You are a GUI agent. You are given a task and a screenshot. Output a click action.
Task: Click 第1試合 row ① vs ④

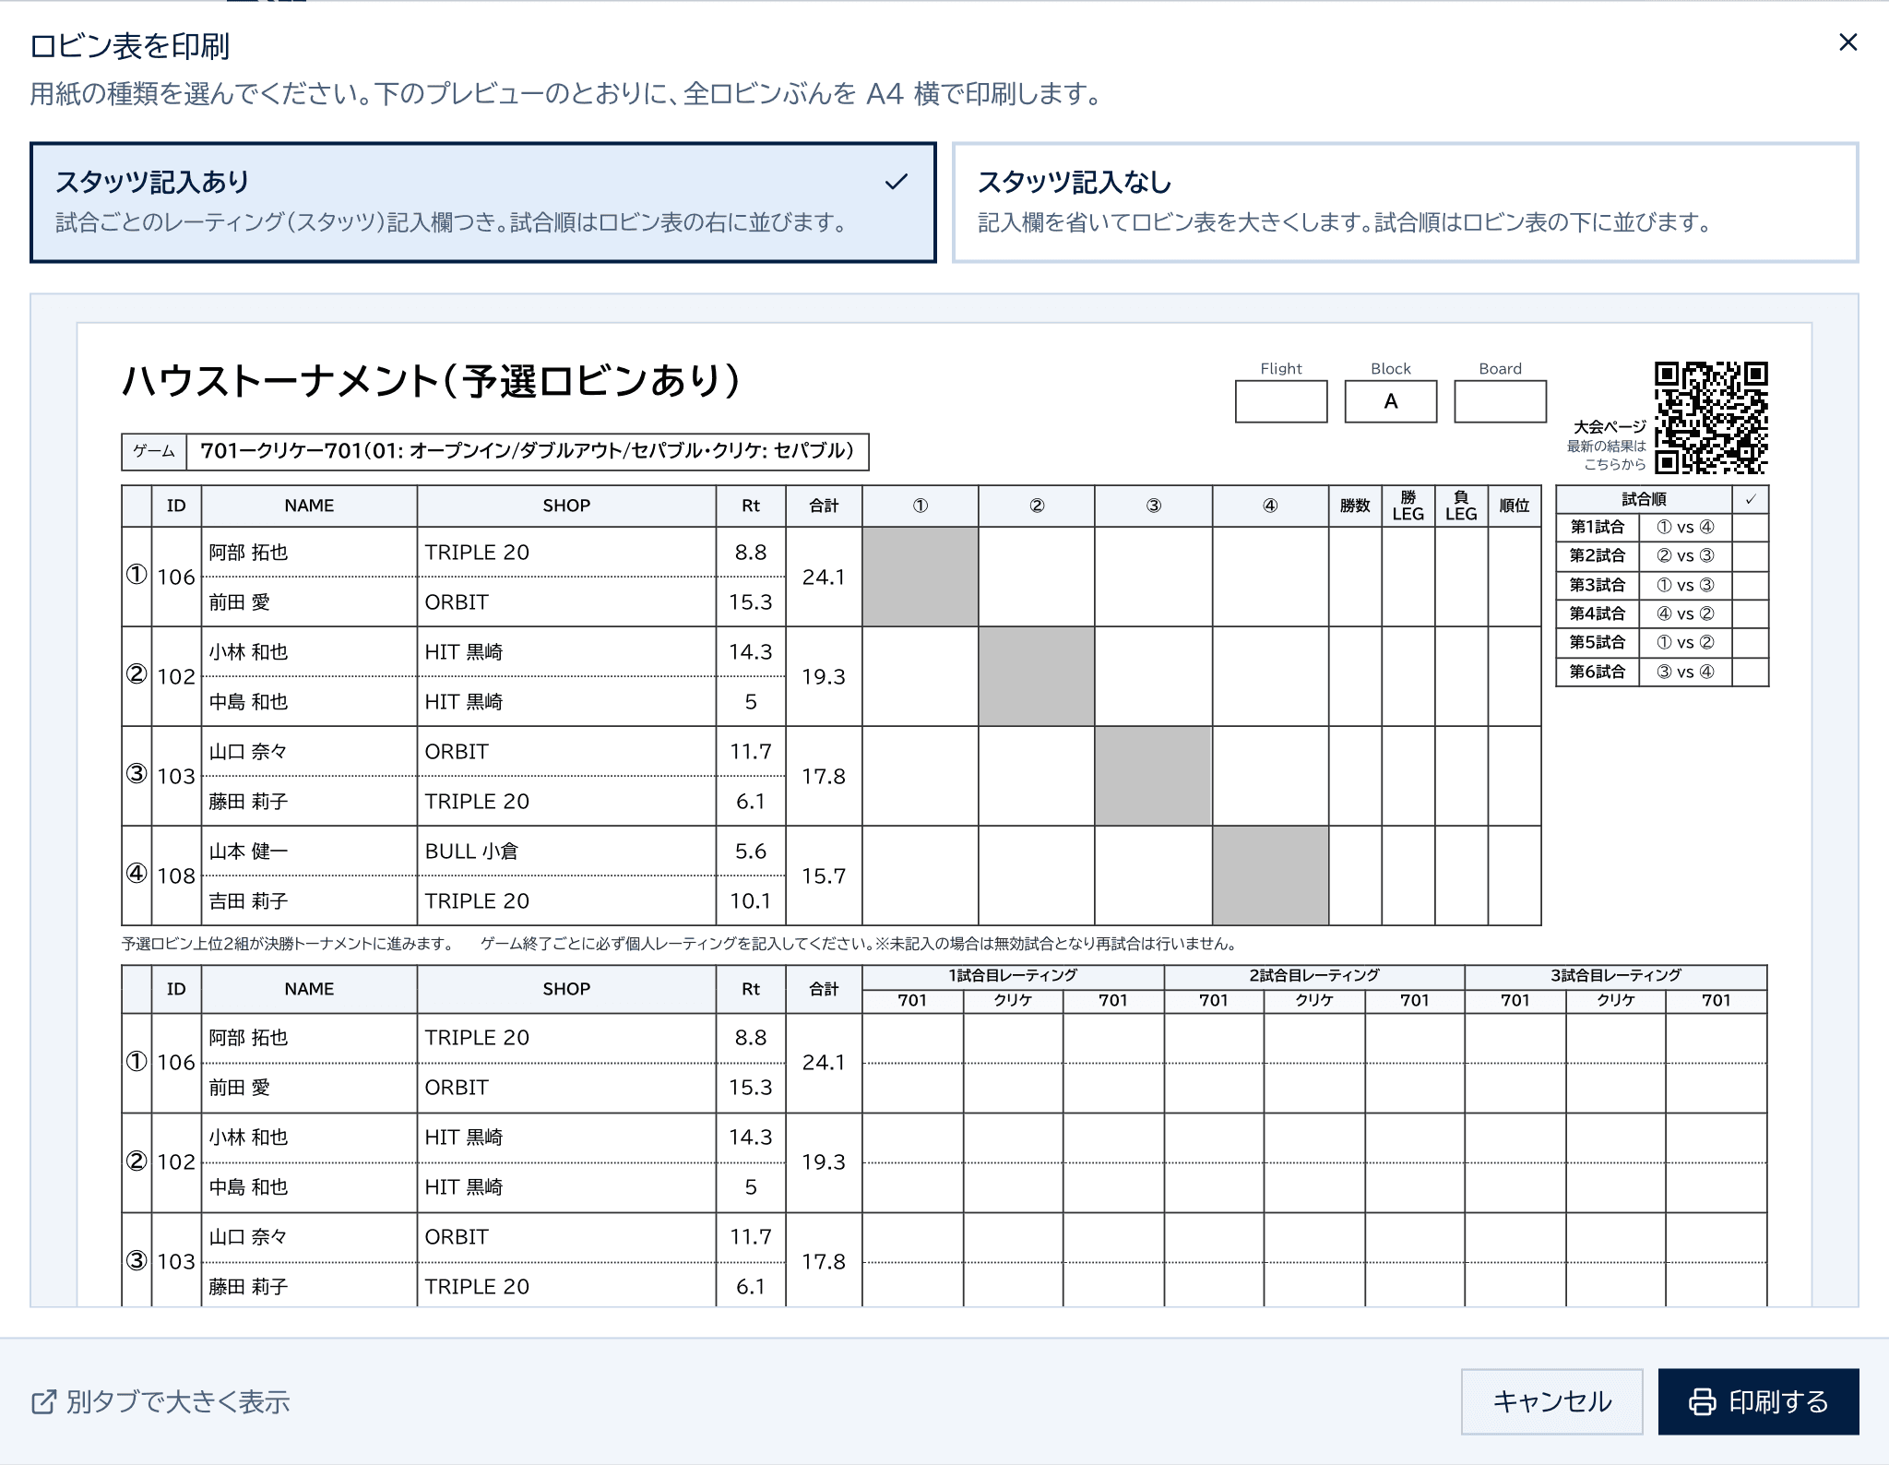tap(1662, 528)
